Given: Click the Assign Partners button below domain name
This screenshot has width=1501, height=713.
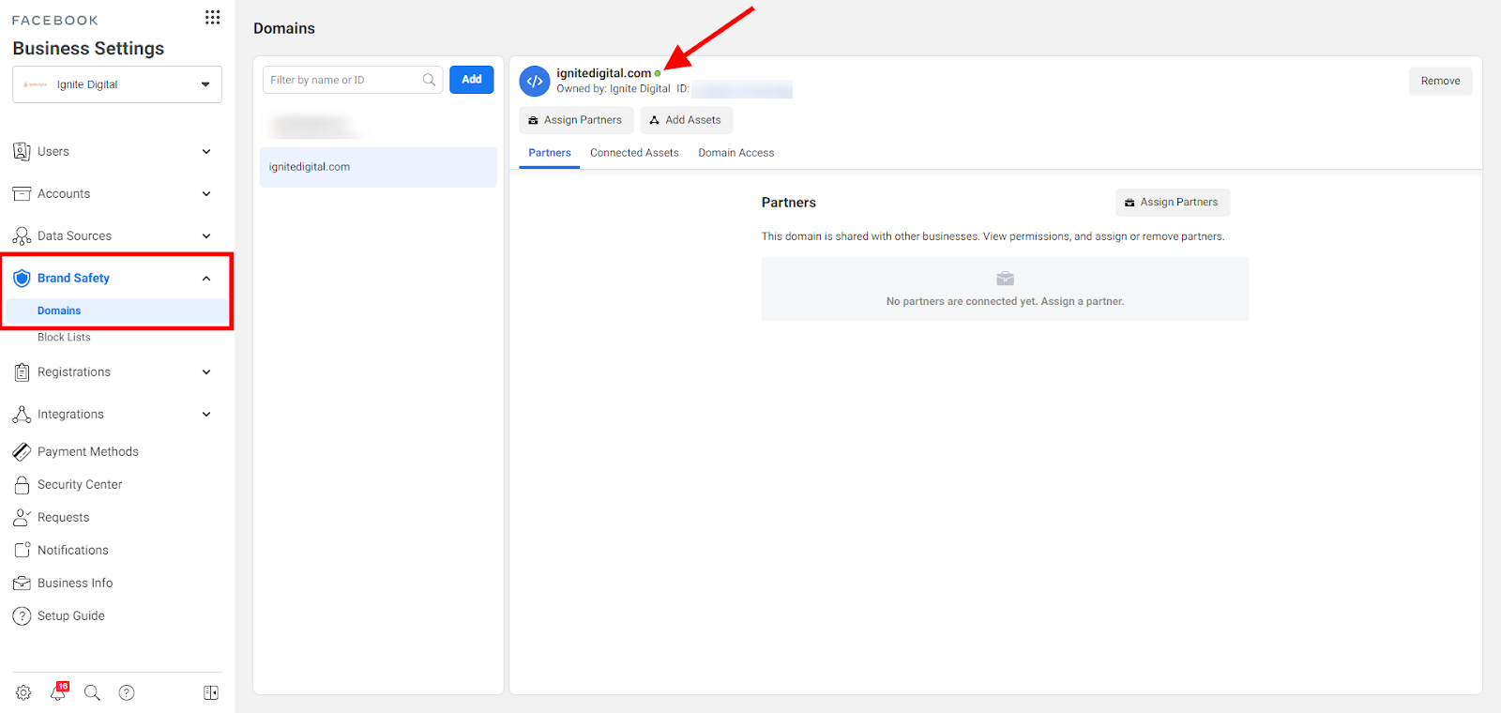Looking at the screenshot, I should coord(576,120).
